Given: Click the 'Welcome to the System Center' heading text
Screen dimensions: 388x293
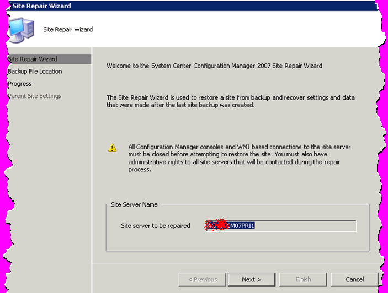Looking at the screenshot, I should coord(214,66).
